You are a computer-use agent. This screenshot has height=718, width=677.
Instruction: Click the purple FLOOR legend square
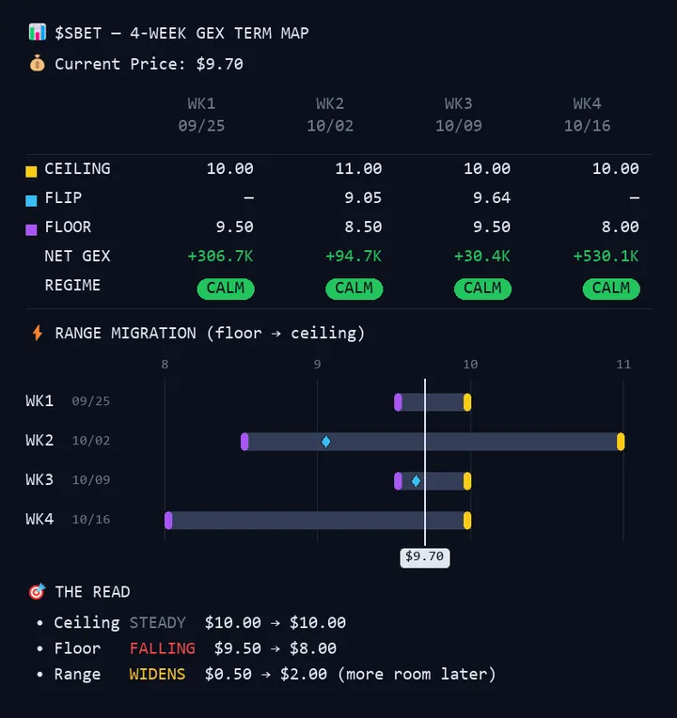pos(31,229)
